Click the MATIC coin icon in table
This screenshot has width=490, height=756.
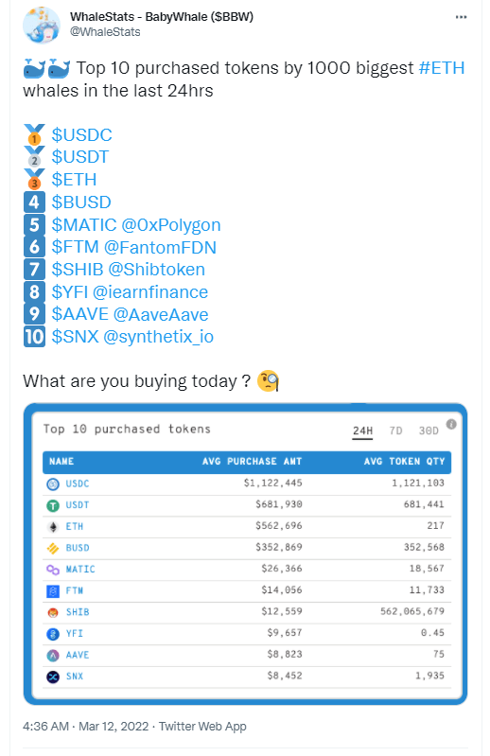[53, 570]
